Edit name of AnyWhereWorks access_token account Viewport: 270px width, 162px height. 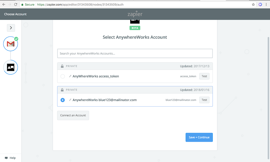tap(70, 76)
